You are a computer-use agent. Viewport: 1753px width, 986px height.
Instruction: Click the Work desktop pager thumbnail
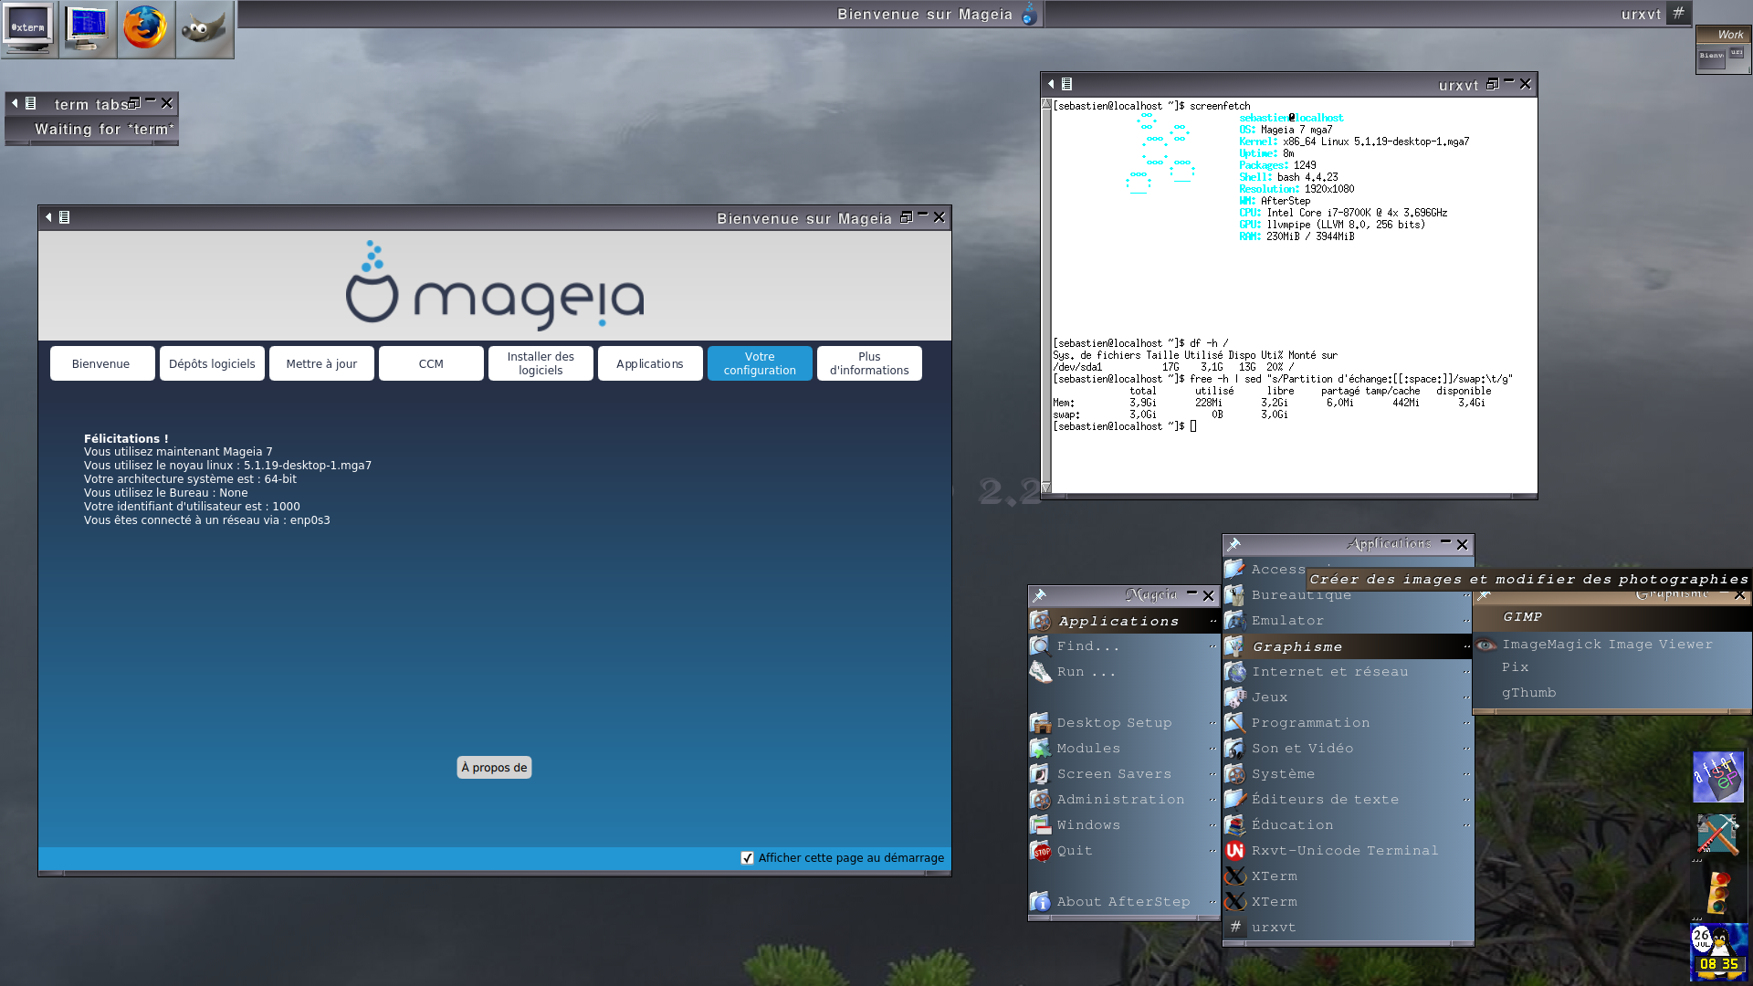[x=1723, y=58]
